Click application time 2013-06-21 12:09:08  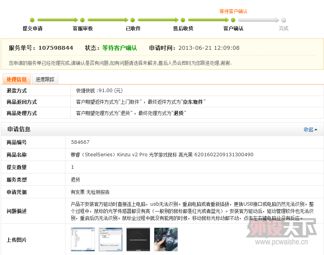(209, 48)
